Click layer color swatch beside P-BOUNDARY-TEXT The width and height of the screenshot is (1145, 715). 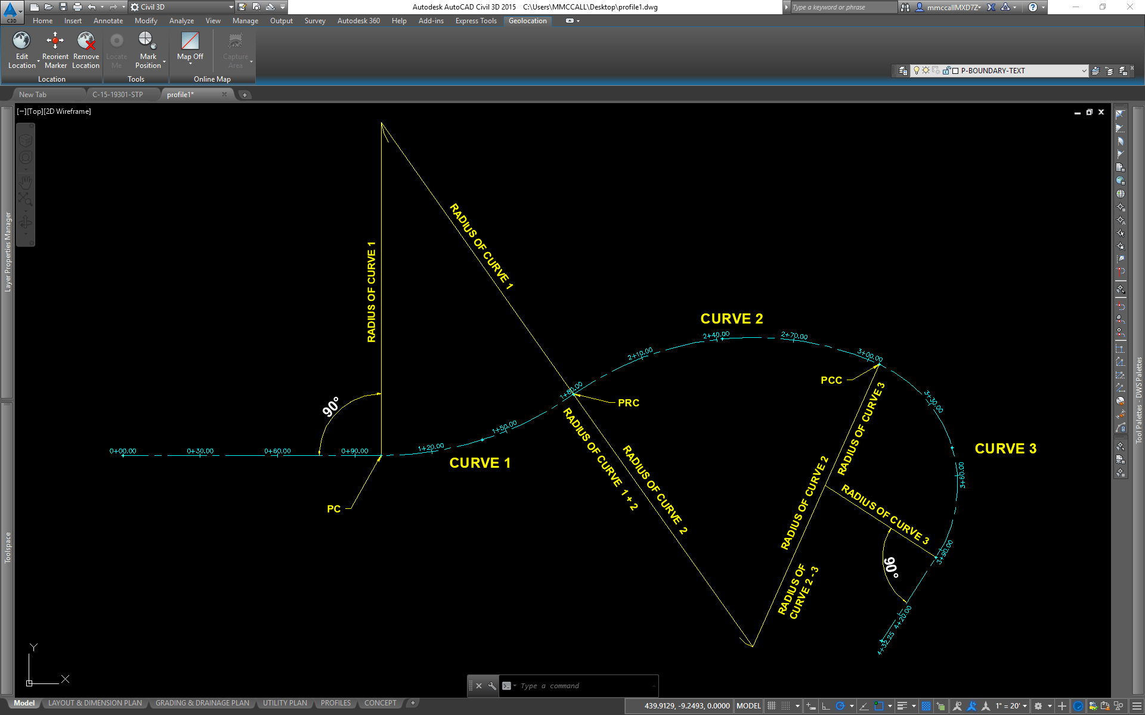pos(955,71)
